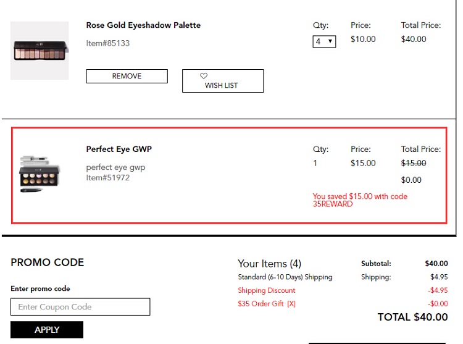Click the Rose Gold Eyeshadow Palette thumbnail
Image resolution: width=463 pixels, height=344 pixels.
(40, 51)
